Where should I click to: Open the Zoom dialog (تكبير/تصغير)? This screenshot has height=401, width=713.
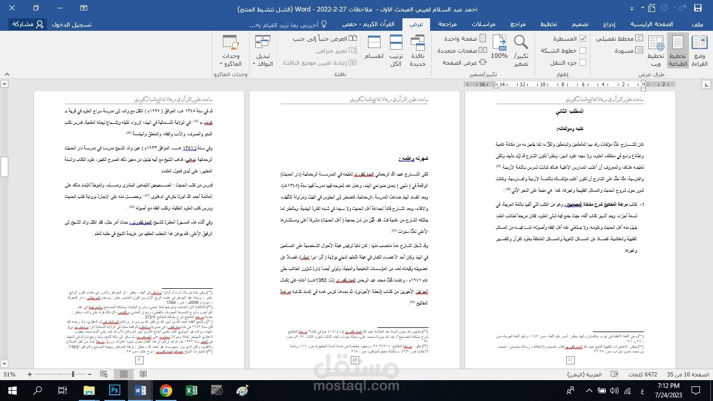pyautogui.click(x=520, y=51)
